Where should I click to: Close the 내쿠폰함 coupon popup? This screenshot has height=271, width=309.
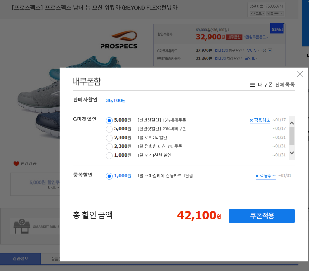coord(299,74)
